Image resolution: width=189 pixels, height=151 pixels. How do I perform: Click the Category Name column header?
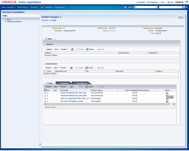(x=104, y=90)
